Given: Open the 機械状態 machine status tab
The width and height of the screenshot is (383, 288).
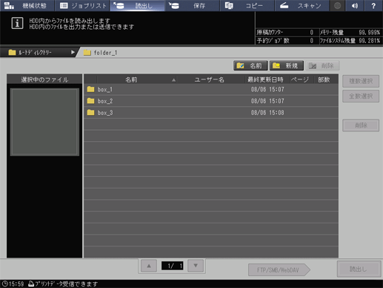Looking at the screenshot, I should [x=27, y=5].
